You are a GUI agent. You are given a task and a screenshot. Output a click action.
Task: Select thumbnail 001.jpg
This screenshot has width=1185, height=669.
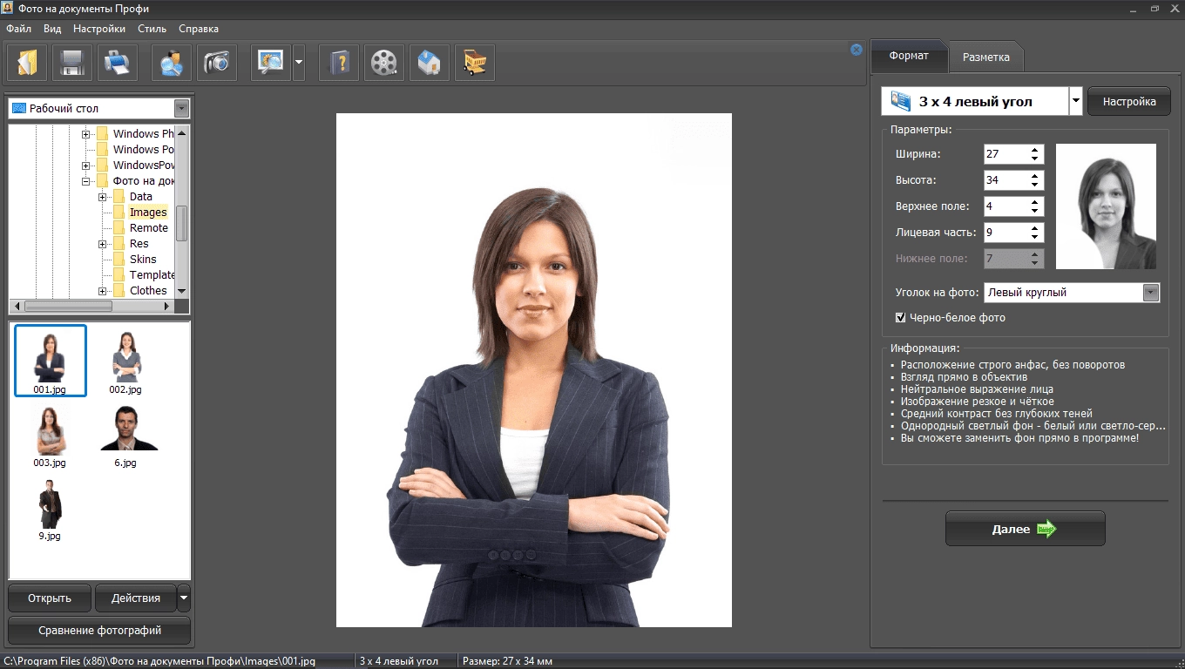51,361
